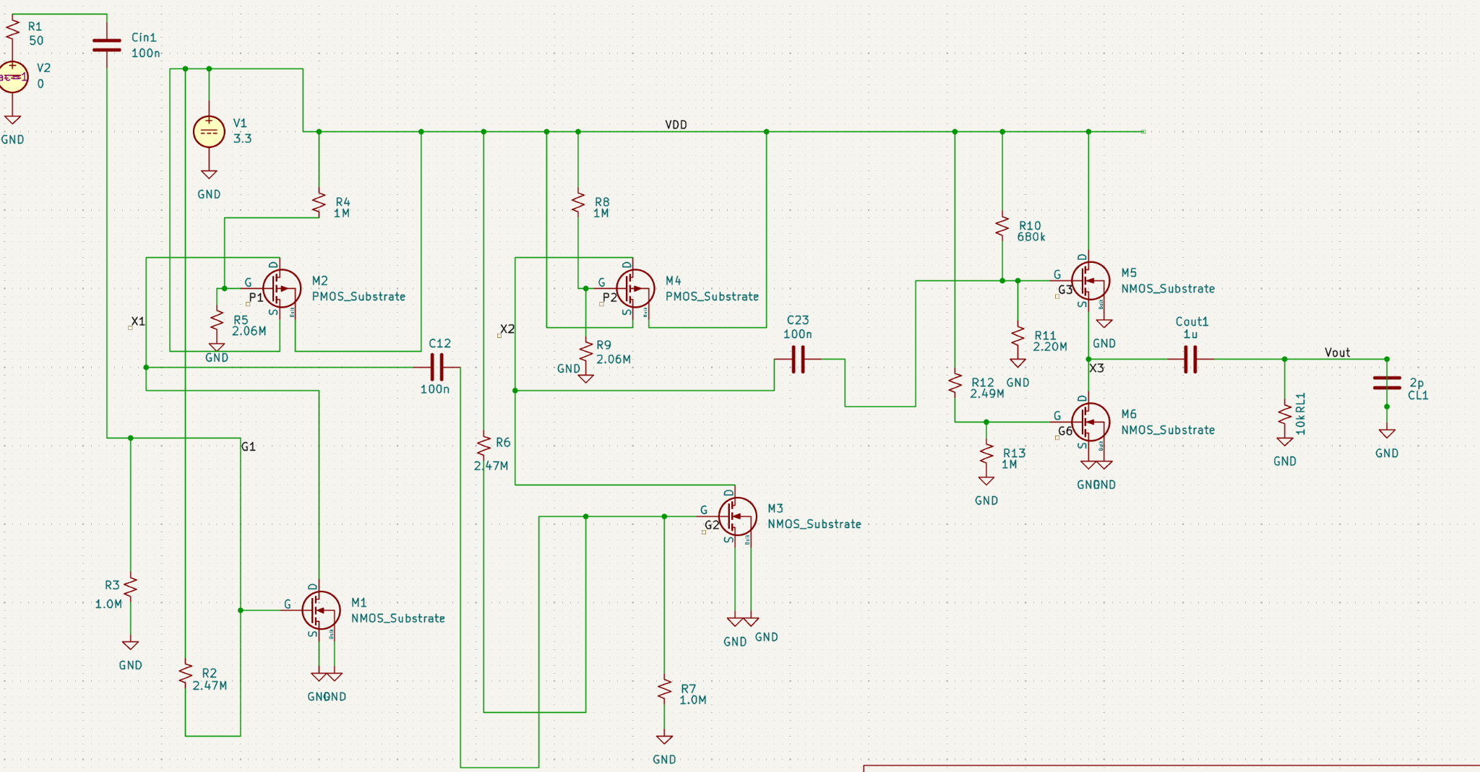1480x772 pixels.
Task: Select the G3 label near M5
Action: coord(1066,290)
